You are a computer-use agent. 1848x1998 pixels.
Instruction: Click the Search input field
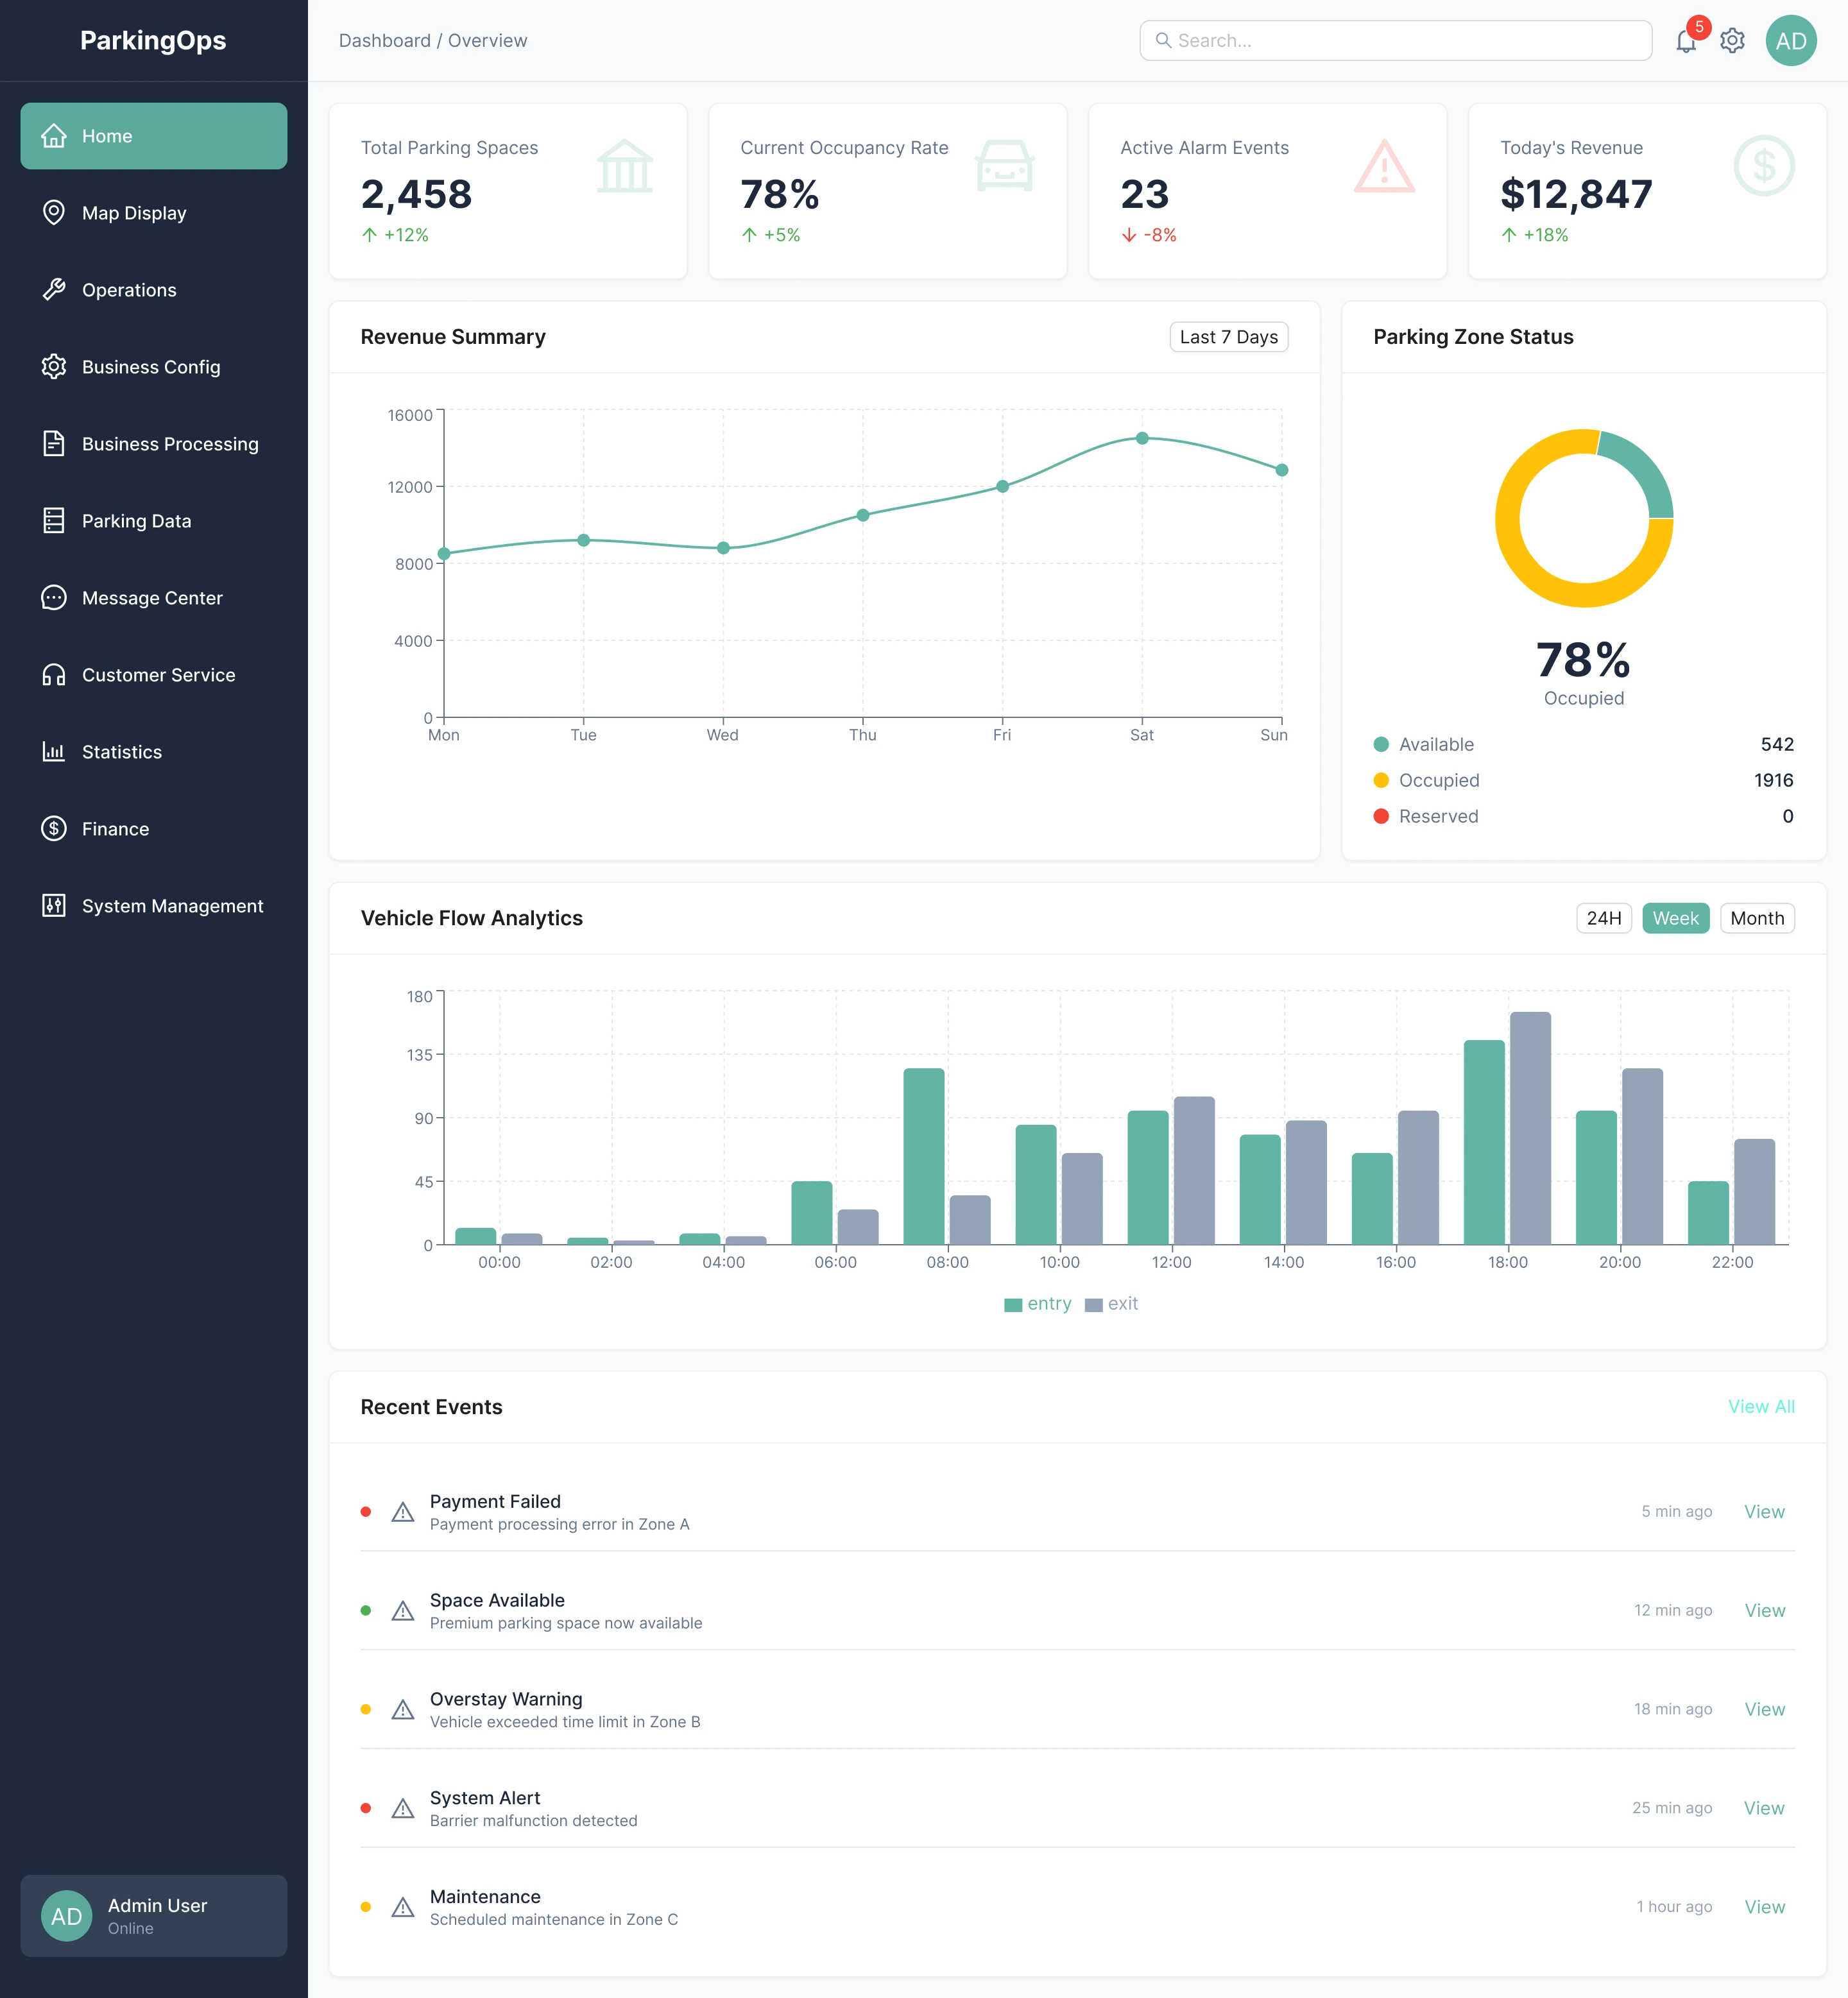[x=1395, y=41]
